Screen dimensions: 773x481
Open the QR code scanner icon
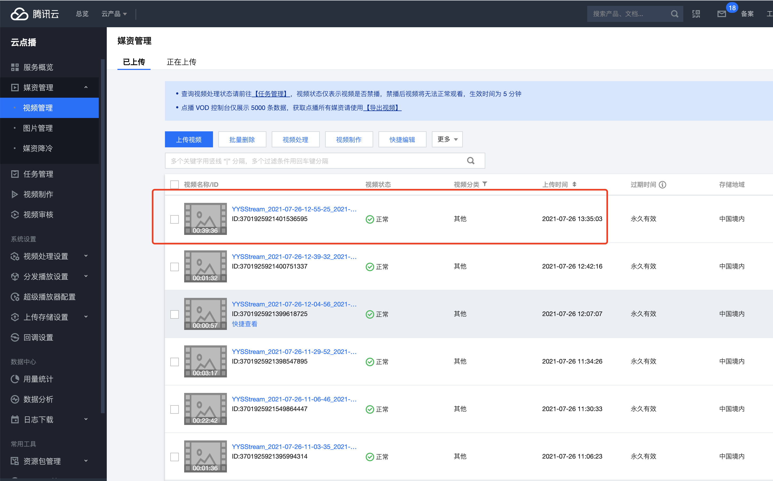click(696, 14)
